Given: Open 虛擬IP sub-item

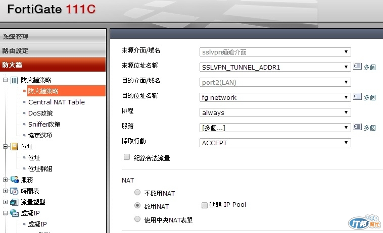Looking at the screenshot, I should (37, 224).
